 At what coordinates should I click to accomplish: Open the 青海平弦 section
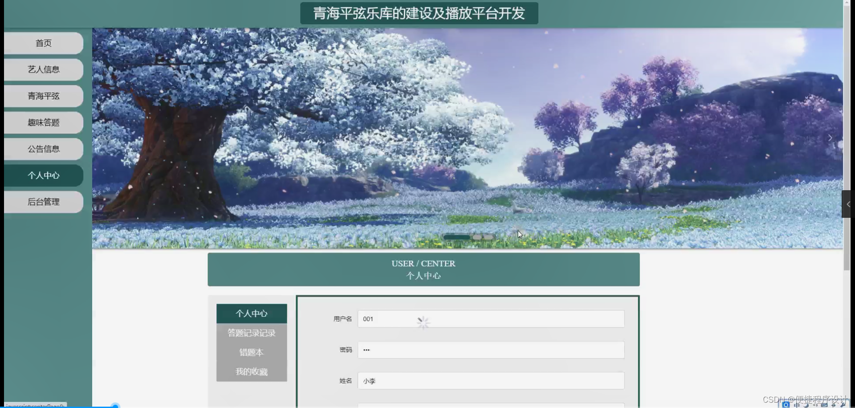[44, 96]
